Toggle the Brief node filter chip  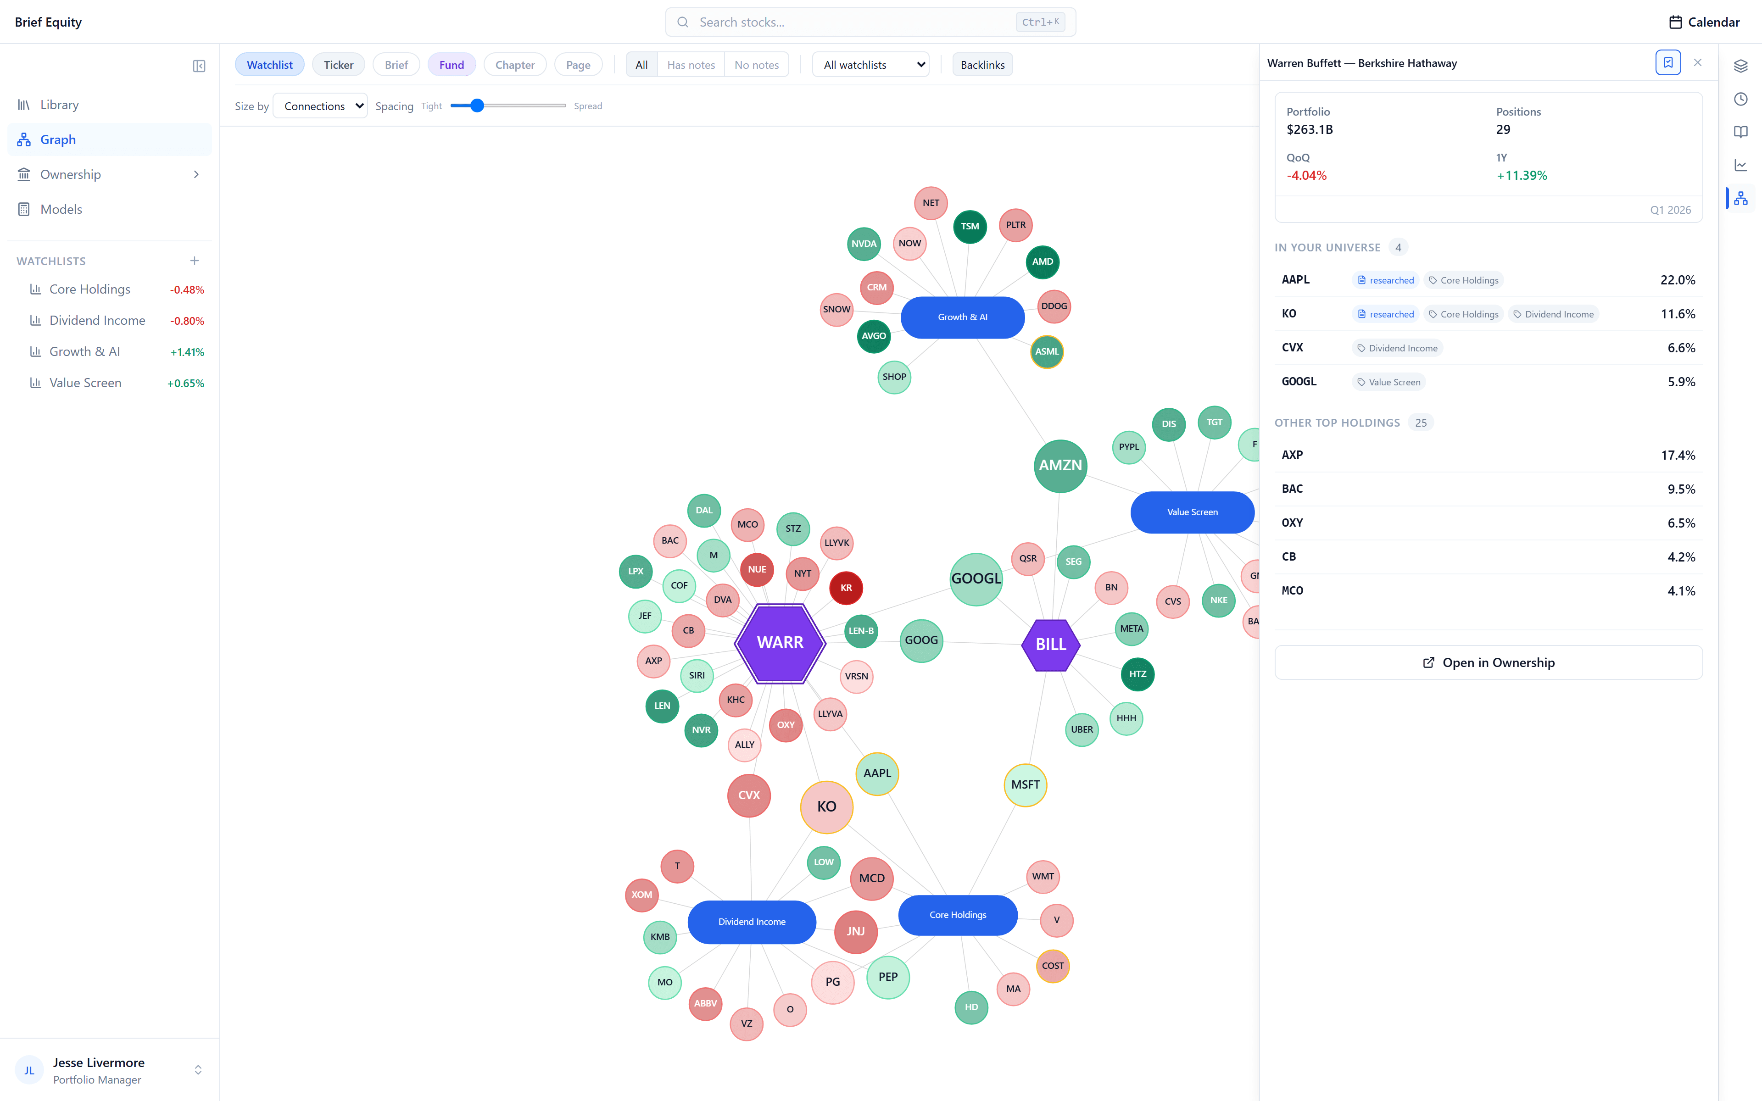point(396,65)
